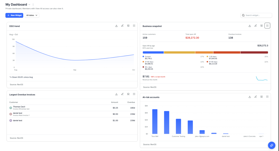Click the DSO trend widget title
279x151 pixels.
[15, 26]
